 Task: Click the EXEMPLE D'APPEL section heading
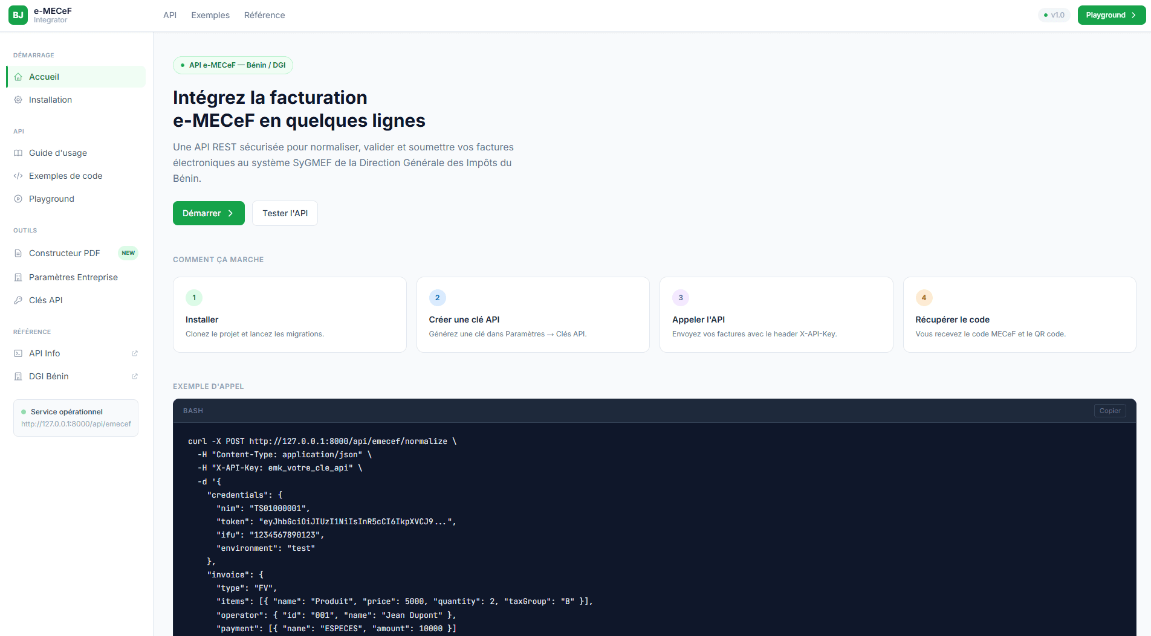click(x=209, y=387)
